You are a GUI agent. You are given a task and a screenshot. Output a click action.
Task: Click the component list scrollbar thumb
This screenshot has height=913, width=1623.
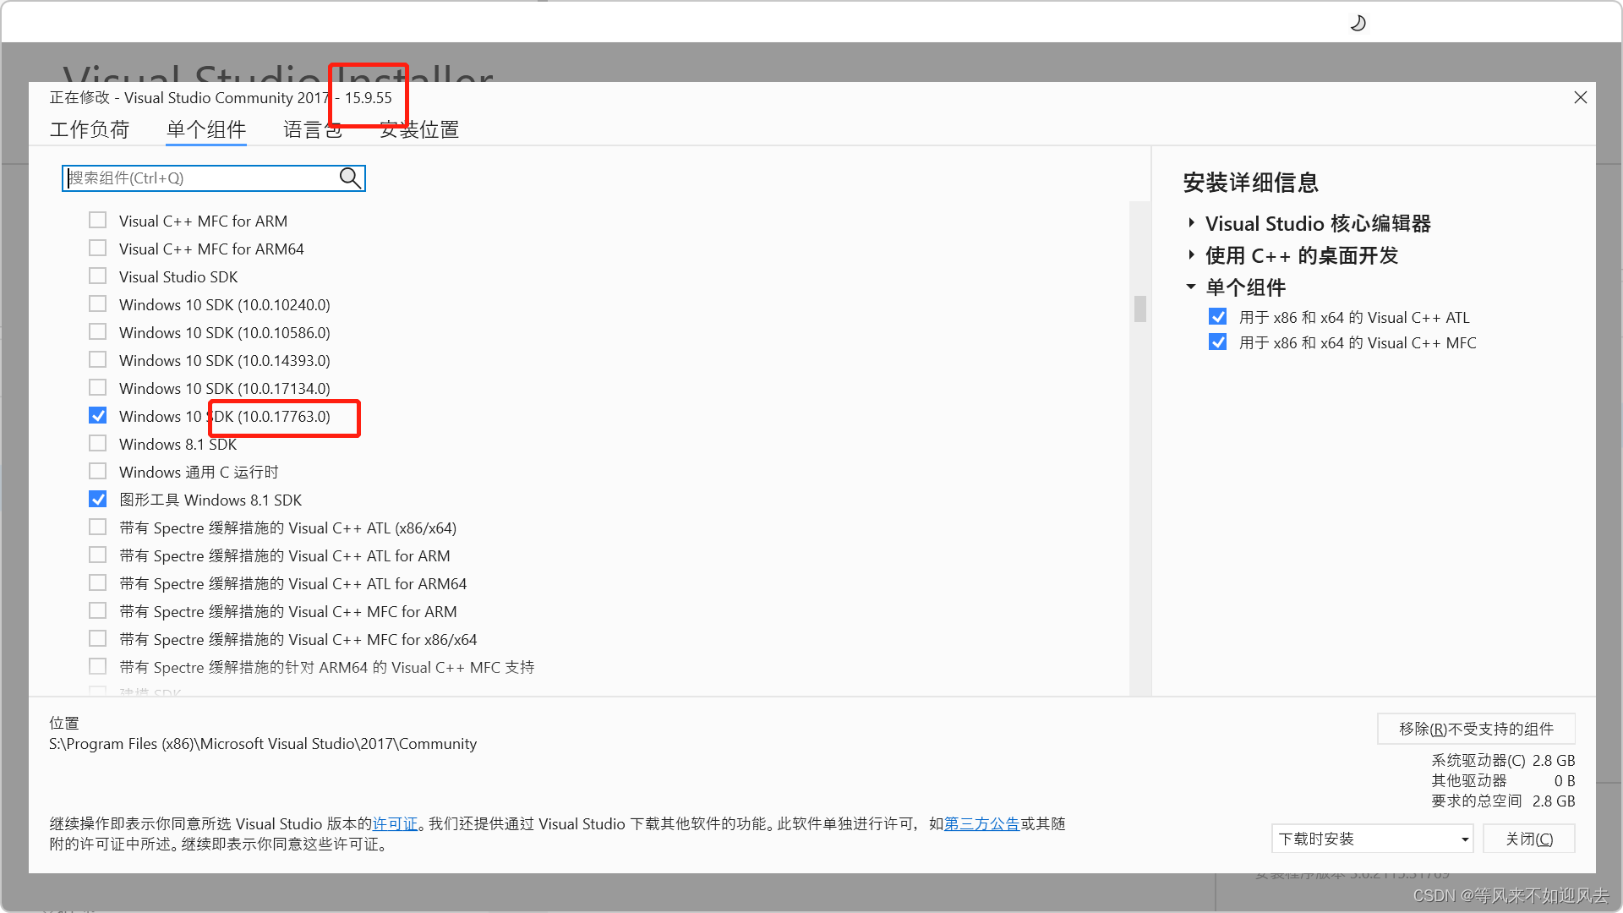point(1140,309)
